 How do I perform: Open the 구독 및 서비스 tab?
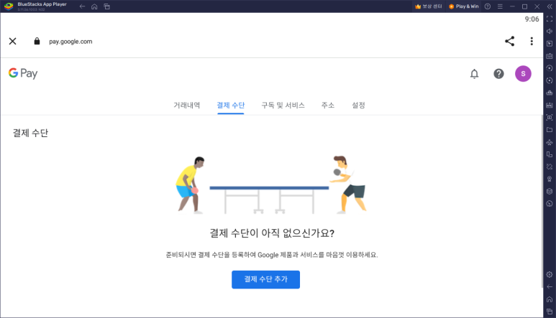click(x=283, y=105)
